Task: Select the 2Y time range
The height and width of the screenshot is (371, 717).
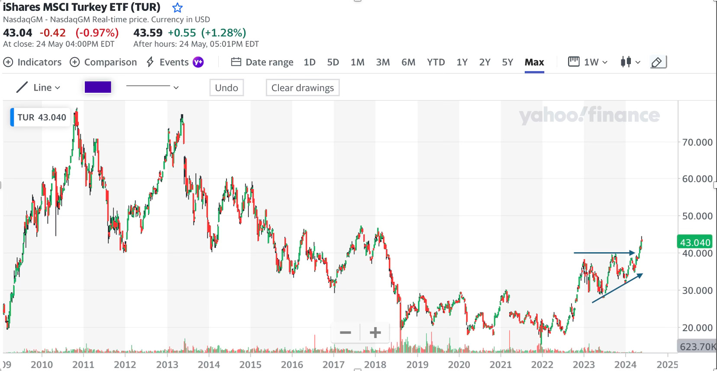Action: (x=485, y=62)
